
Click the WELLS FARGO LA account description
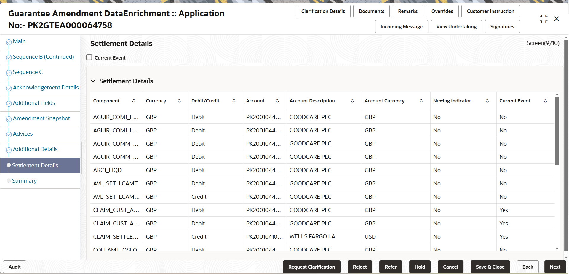[x=312, y=237]
